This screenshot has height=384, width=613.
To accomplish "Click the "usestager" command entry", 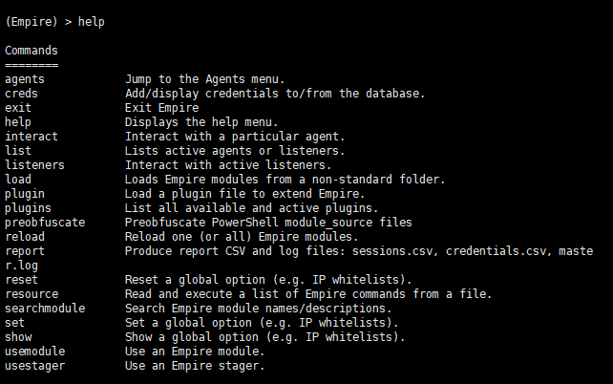I will click(x=33, y=365).
